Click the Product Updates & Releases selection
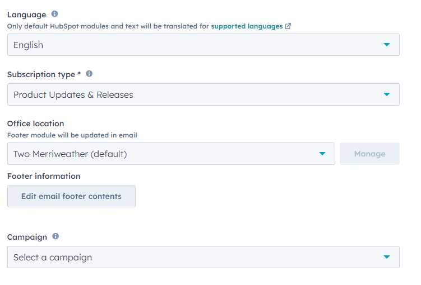The height and width of the screenshot is (285, 421). [73, 95]
